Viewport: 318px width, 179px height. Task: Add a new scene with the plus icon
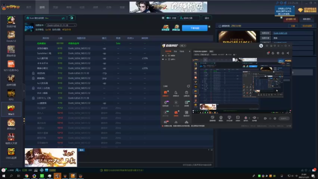point(190,51)
